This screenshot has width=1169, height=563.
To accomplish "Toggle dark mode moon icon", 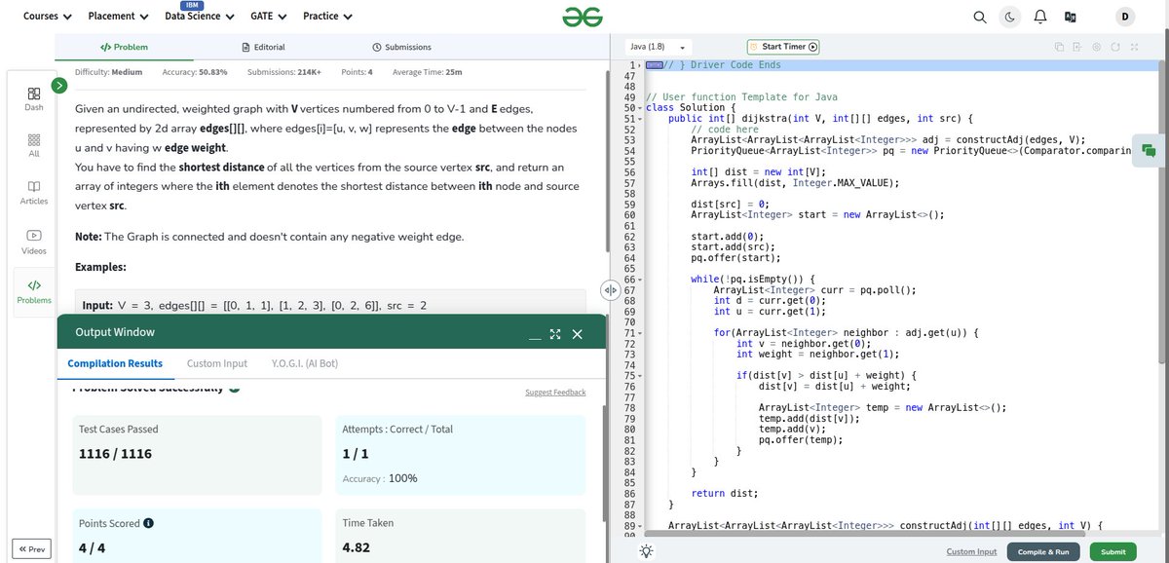I will (x=1010, y=17).
